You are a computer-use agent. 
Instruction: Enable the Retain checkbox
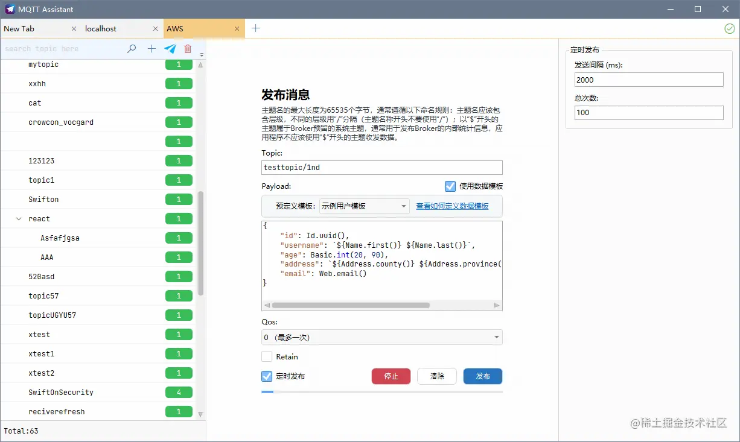(267, 356)
